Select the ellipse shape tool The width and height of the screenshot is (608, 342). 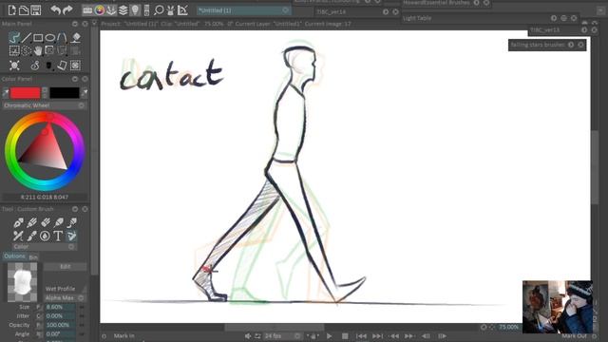tap(50, 38)
